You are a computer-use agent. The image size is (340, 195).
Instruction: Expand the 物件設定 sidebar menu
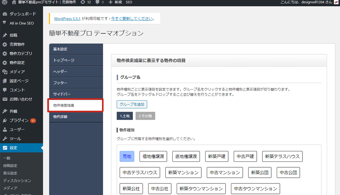coord(17,63)
